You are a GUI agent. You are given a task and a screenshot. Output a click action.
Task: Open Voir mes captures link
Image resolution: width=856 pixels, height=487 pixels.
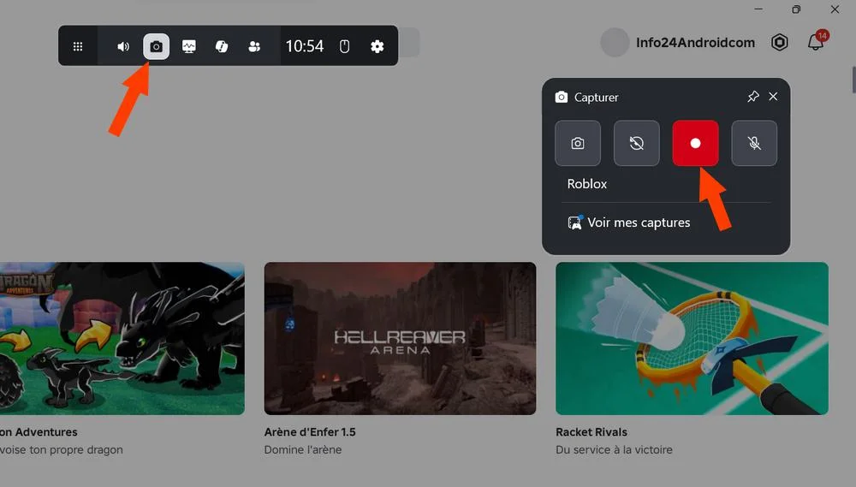(629, 223)
